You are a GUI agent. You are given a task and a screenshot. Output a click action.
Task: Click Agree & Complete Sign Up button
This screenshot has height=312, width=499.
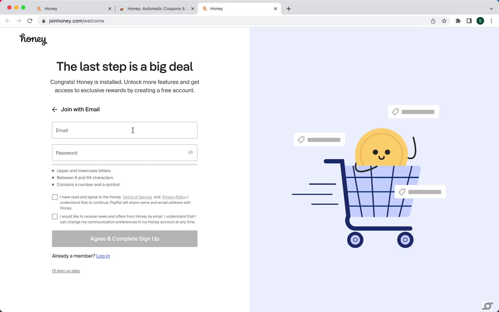pos(124,238)
